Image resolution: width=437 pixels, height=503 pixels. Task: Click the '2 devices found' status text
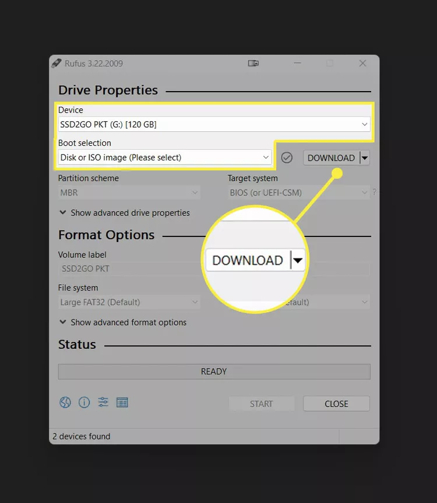pyautogui.click(x=82, y=436)
